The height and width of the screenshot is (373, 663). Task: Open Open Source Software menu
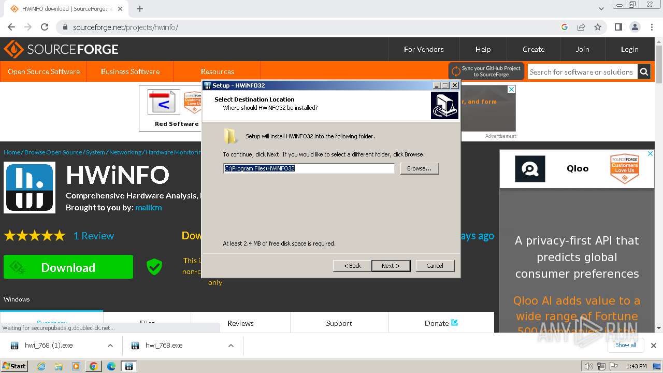point(44,71)
